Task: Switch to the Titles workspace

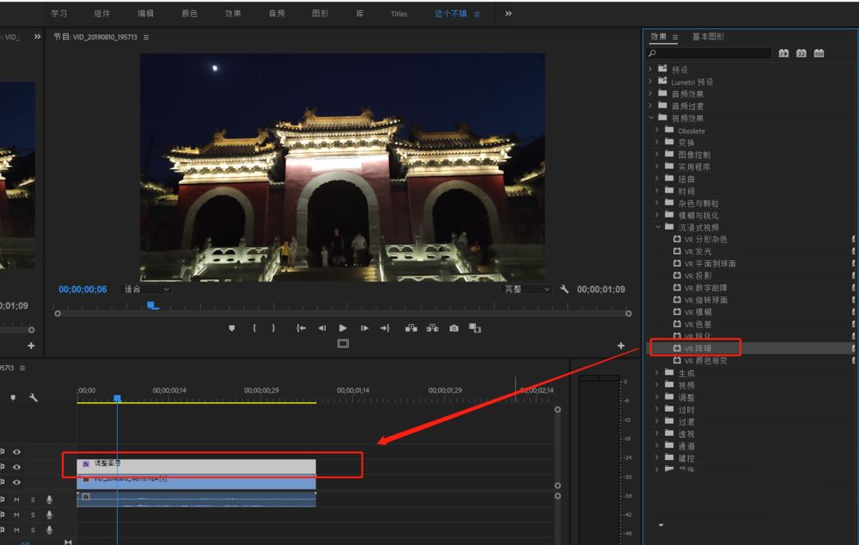Action: pos(399,14)
